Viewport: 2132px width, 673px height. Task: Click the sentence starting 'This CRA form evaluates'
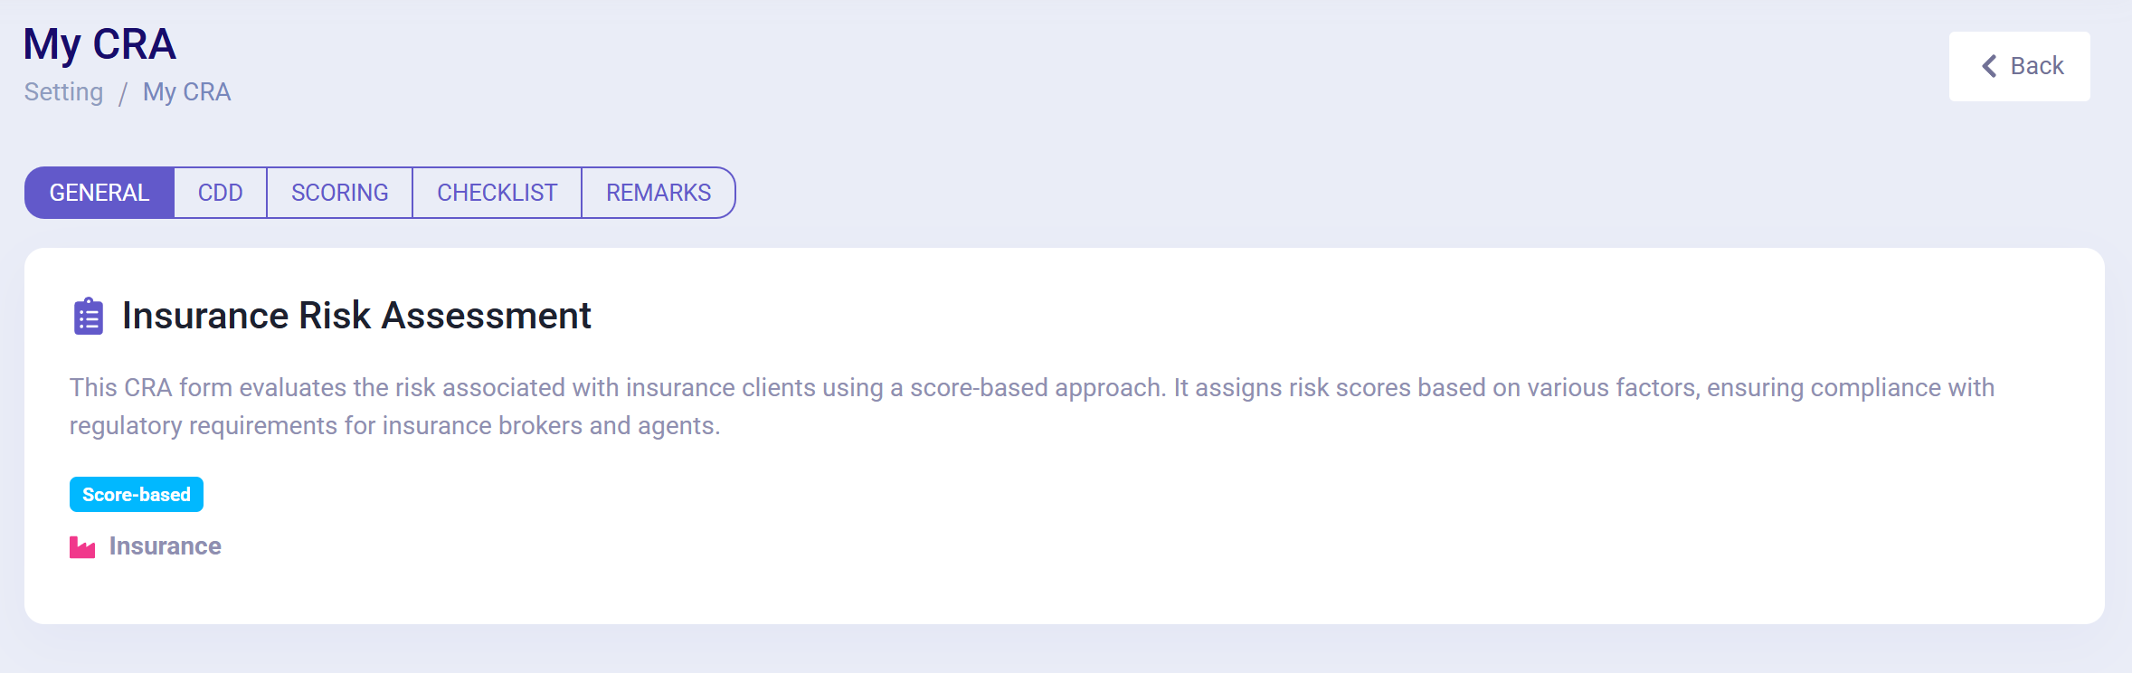click(x=618, y=388)
